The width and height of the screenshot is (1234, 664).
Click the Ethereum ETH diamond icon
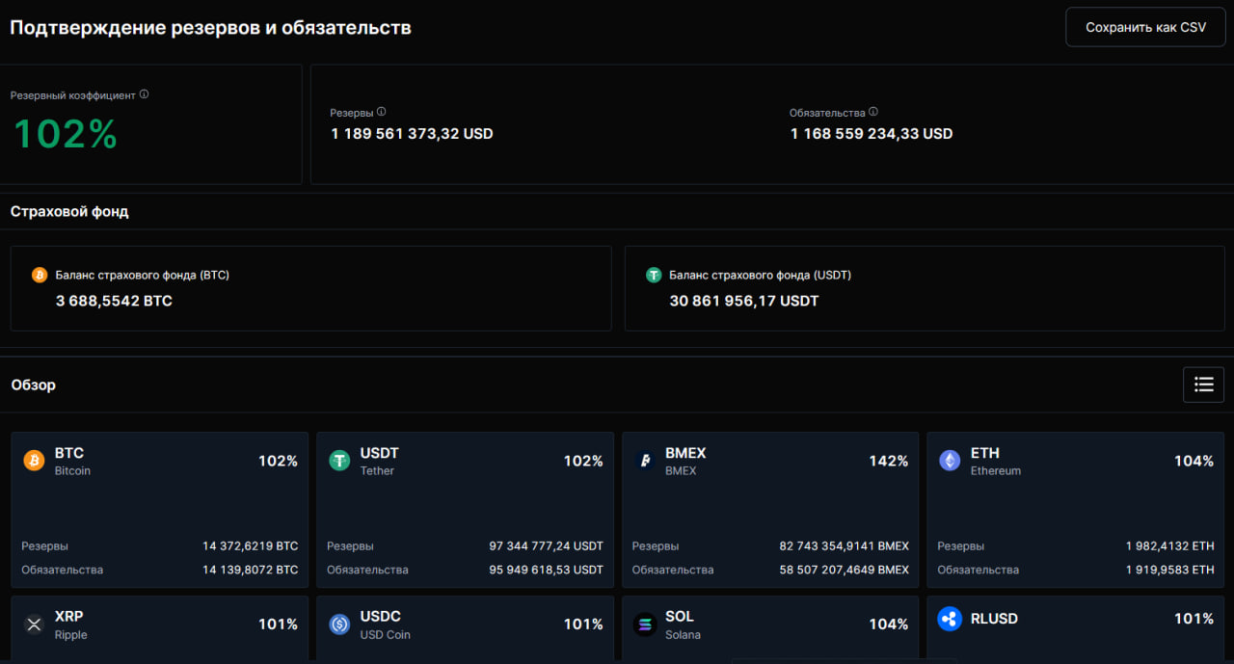tap(950, 461)
